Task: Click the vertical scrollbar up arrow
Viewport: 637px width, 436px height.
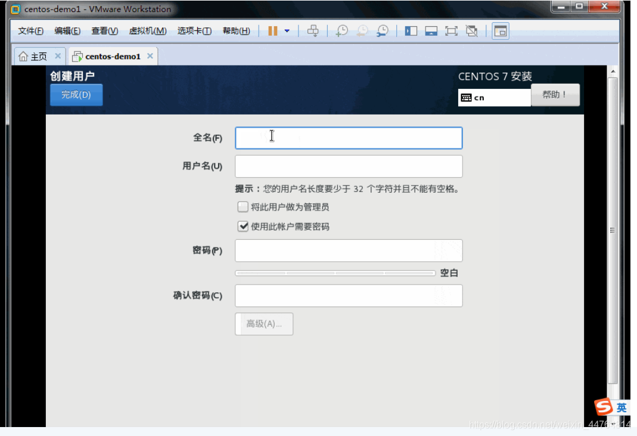Action: tap(613, 72)
